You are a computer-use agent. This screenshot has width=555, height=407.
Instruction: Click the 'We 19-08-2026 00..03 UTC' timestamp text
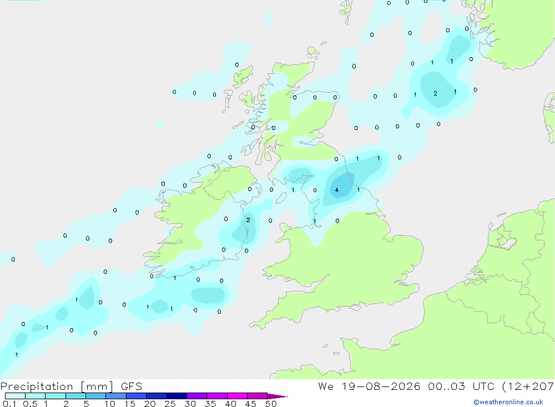pos(406,386)
